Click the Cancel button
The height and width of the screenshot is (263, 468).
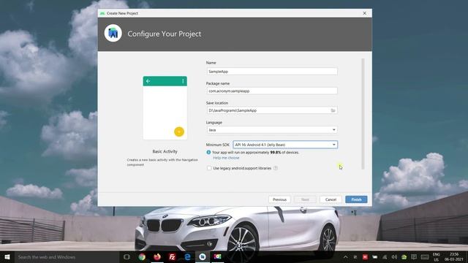[x=331, y=199]
